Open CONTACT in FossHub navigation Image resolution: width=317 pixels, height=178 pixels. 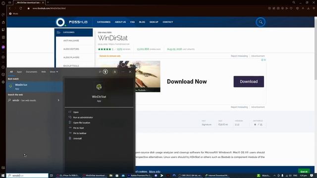tap(168, 22)
